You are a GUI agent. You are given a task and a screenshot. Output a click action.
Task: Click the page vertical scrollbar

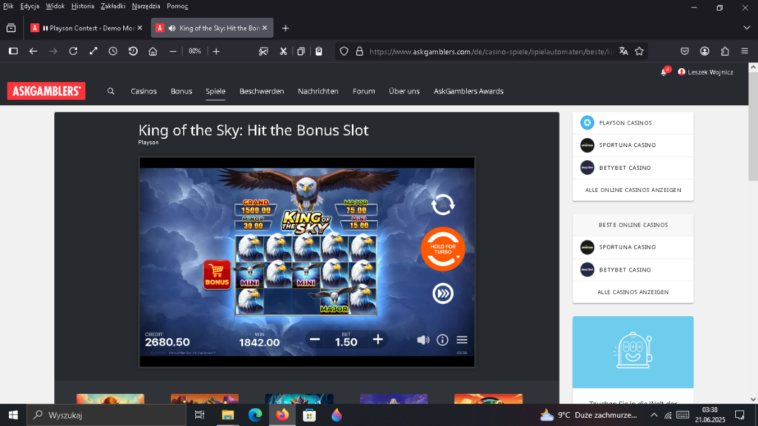(753, 232)
